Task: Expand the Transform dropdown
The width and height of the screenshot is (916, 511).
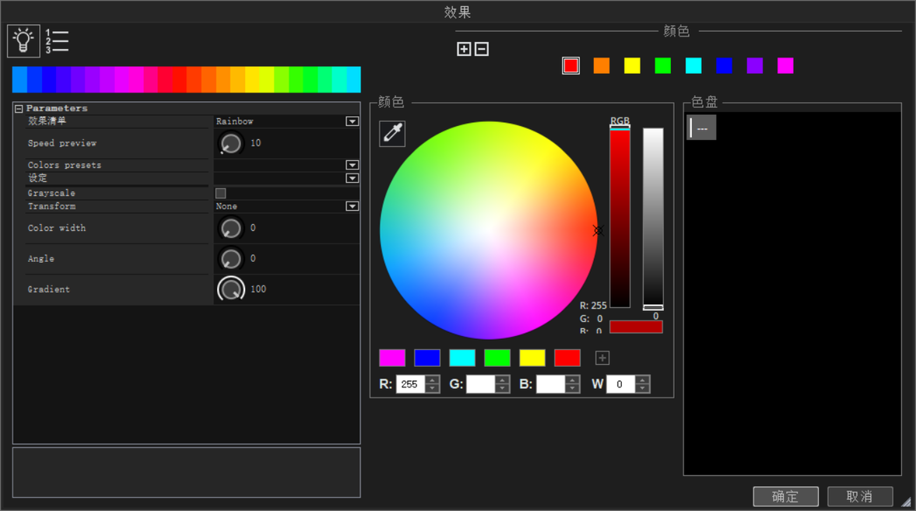Action: (352, 206)
